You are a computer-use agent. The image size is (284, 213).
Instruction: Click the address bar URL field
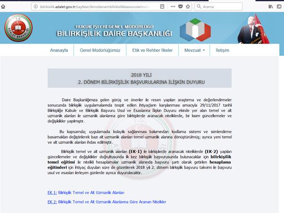[x=95, y=7]
